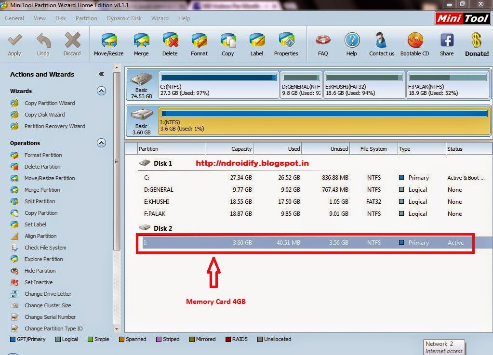Collapse the Wizards section
Viewport: 493px width, 355px height.
point(101,91)
